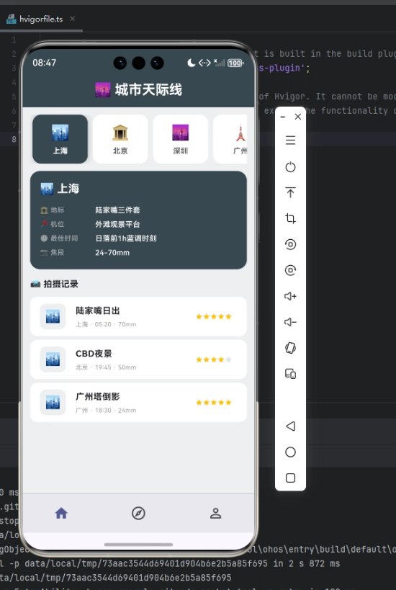Image resolution: width=396 pixels, height=590 pixels.
Task: Open the emulator toolbar hamburger menu
Action: 290,140
